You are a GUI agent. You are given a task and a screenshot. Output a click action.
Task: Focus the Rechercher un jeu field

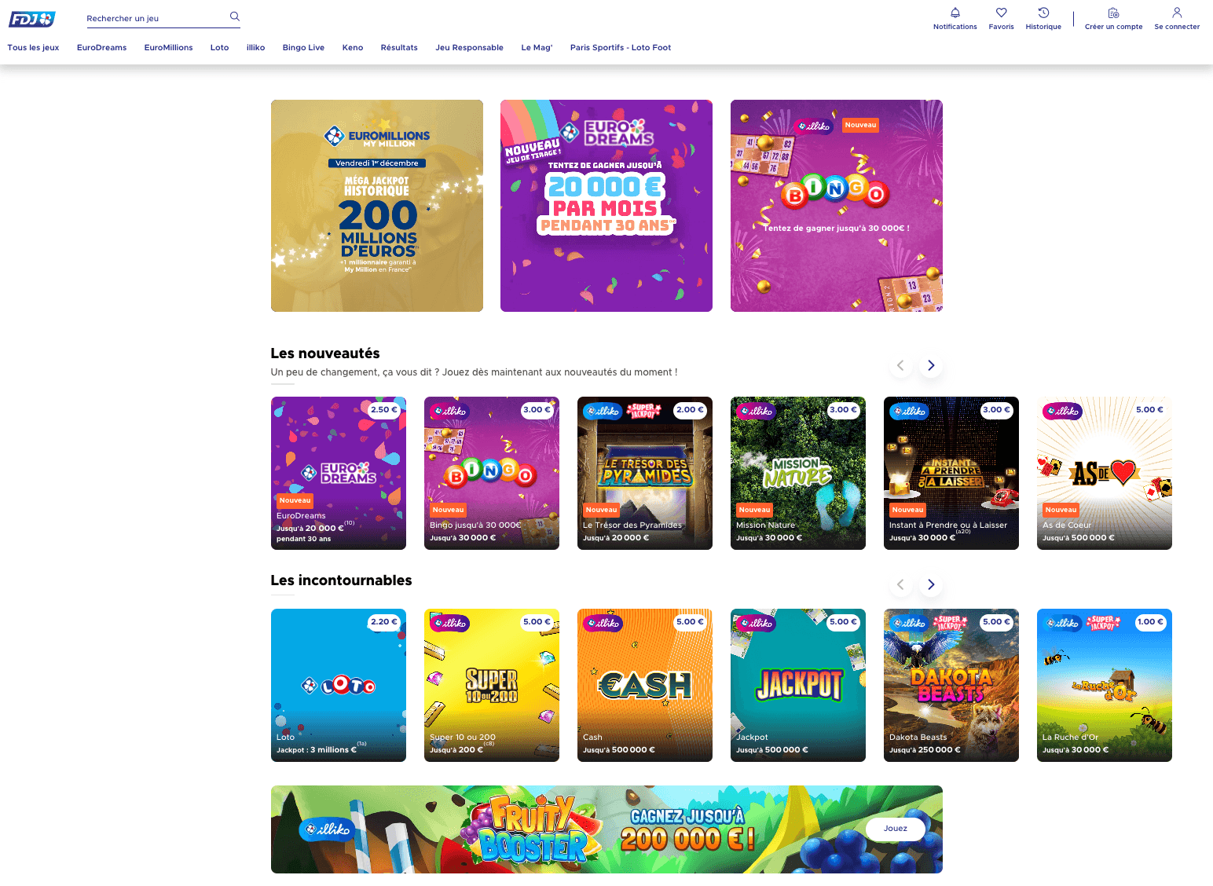156,18
